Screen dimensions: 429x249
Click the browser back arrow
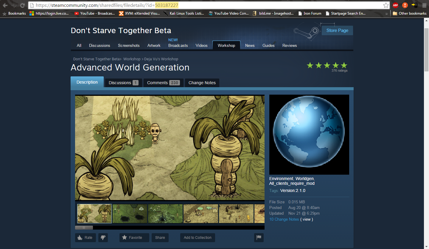point(5,5)
